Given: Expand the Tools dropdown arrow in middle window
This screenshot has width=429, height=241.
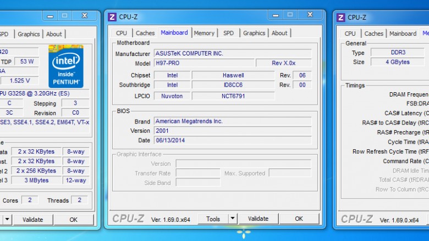Looking at the screenshot, I should pyautogui.click(x=233, y=218).
